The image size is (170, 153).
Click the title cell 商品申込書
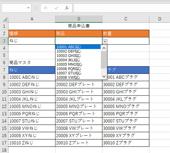(79, 26)
